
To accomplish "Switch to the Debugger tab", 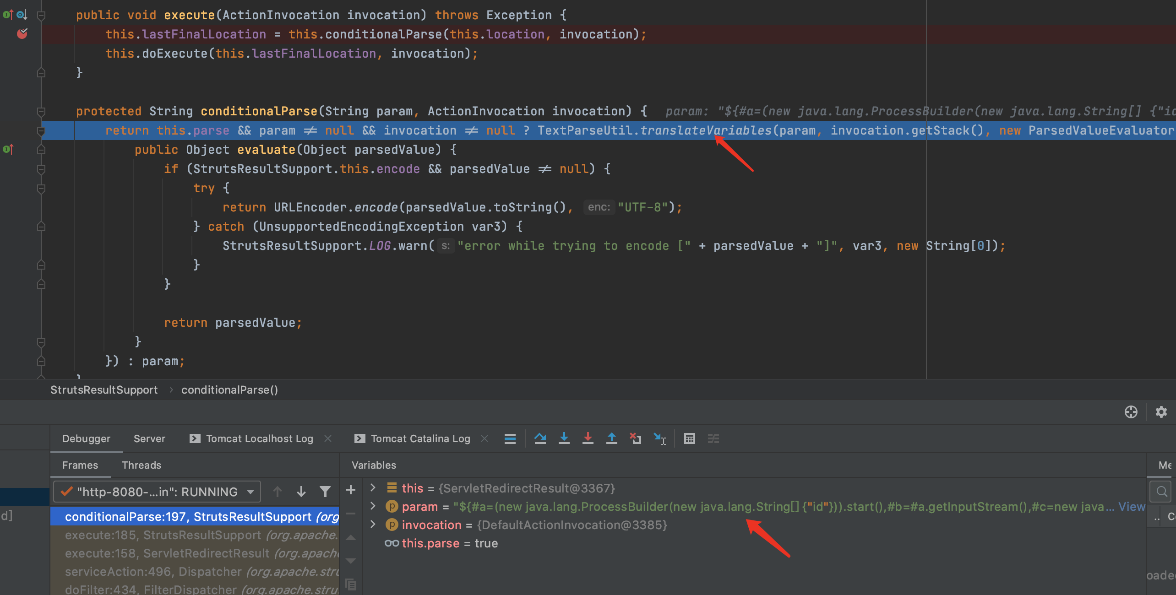I will 86,438.
